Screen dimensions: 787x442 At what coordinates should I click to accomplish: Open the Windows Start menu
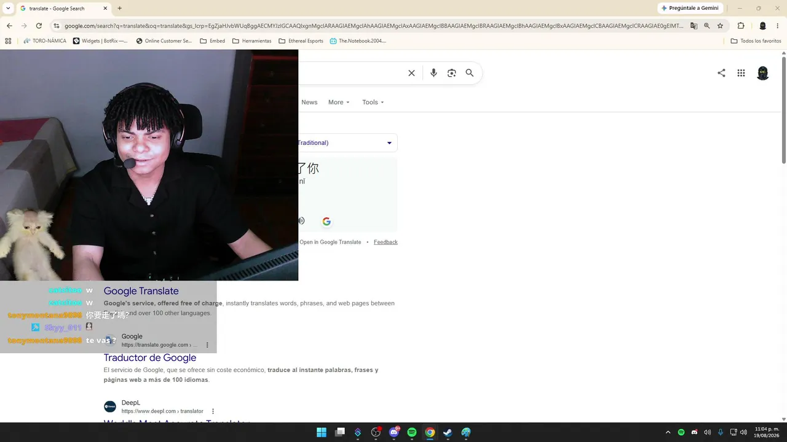click(x=322, y=433)
